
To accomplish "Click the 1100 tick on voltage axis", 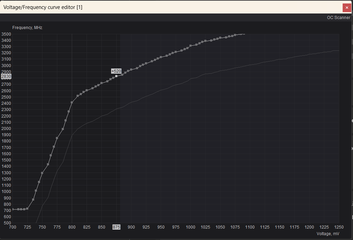I will pyautogui.click(x=250, y=227).
